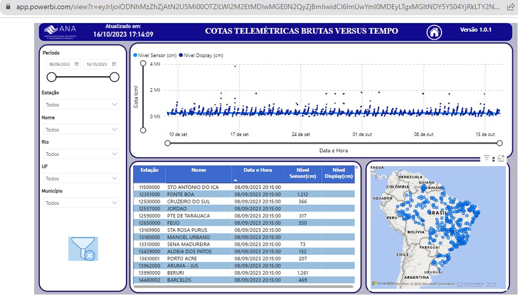Screen dimensions: 518x295
Task: Toggle the Nível Sensor (cm) legend series
Action: tap(156, 55)
